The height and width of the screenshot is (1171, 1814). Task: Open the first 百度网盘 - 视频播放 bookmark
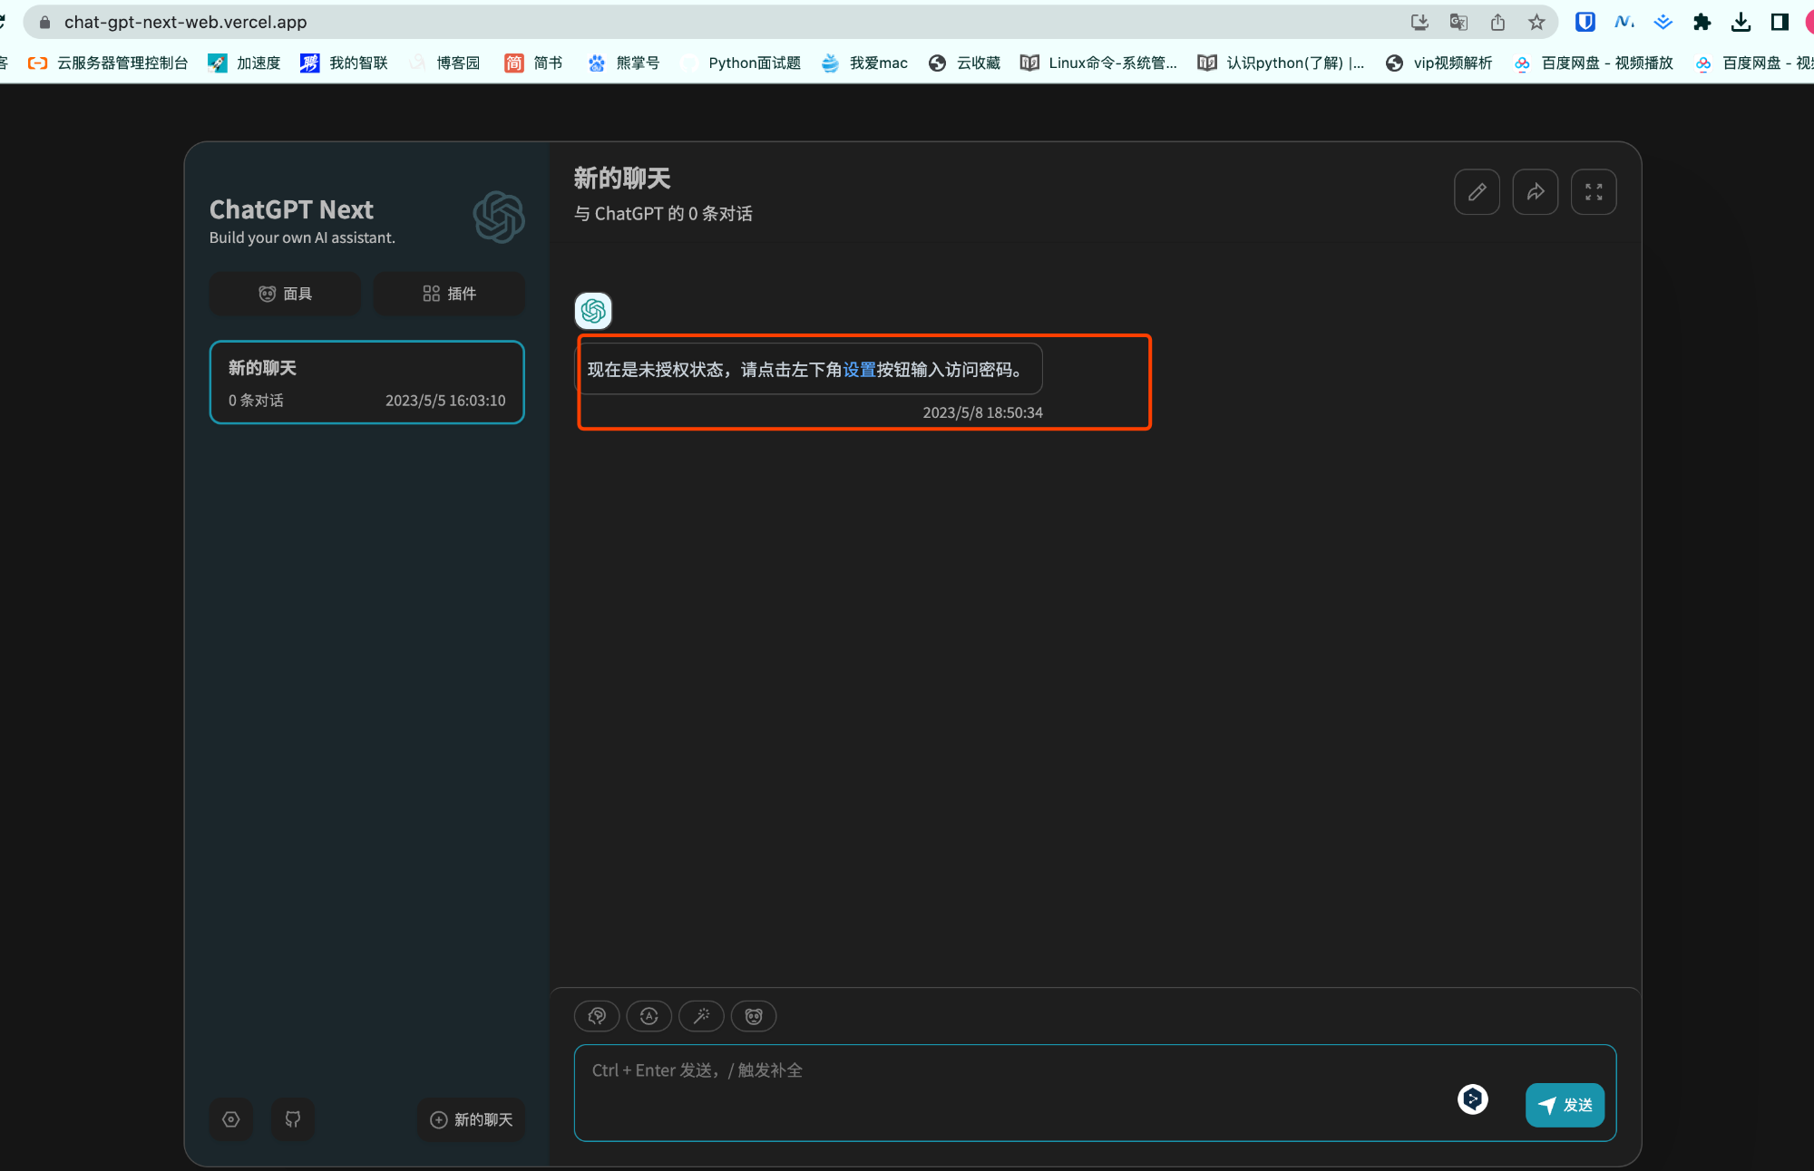[x=1594, y=63]
